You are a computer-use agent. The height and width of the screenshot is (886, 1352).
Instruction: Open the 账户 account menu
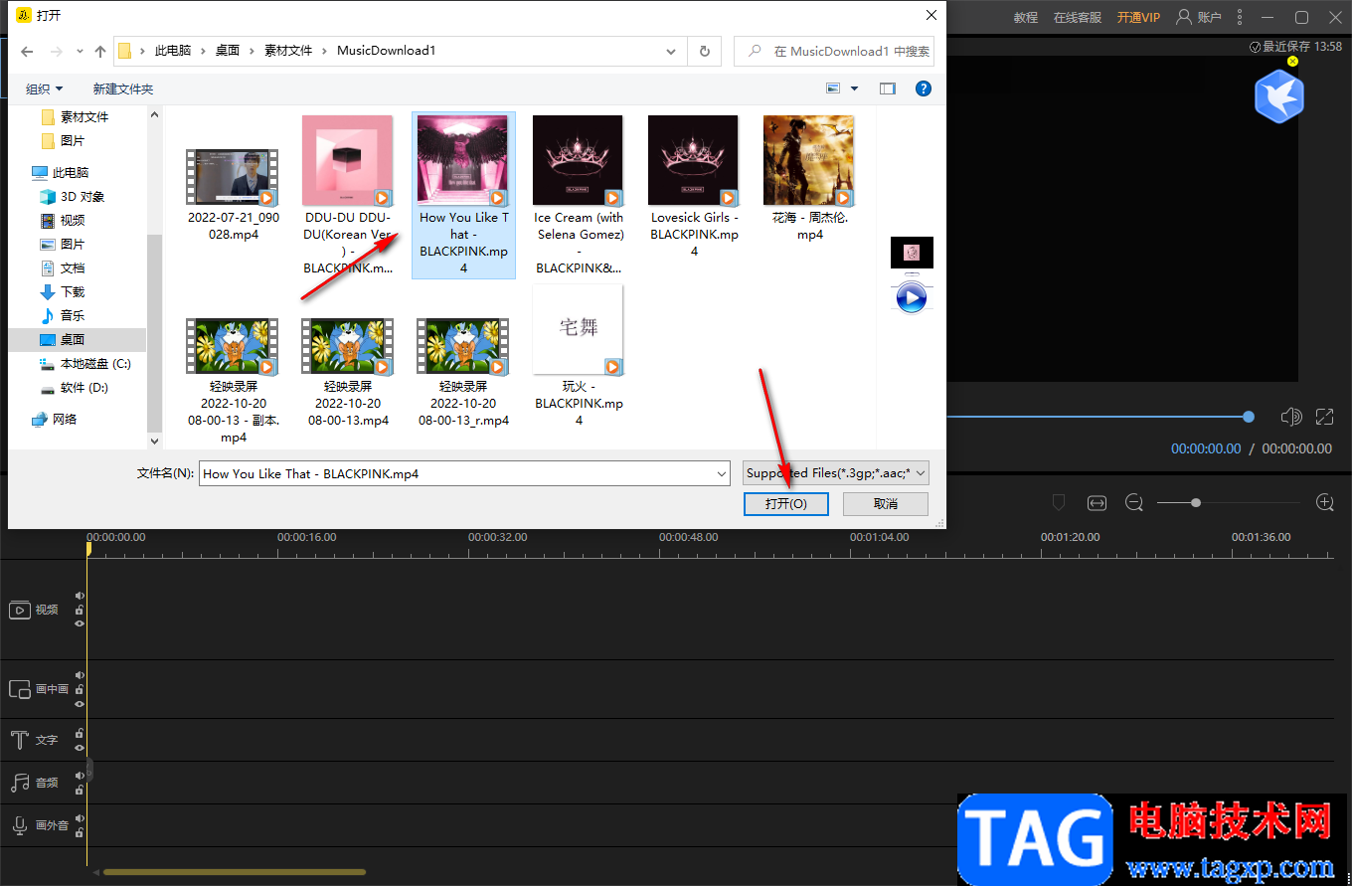[x=1199, y=17]
